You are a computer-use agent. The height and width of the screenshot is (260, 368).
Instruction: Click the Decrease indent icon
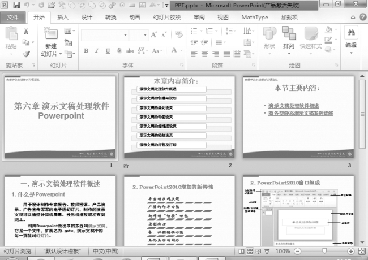(194, 42)
